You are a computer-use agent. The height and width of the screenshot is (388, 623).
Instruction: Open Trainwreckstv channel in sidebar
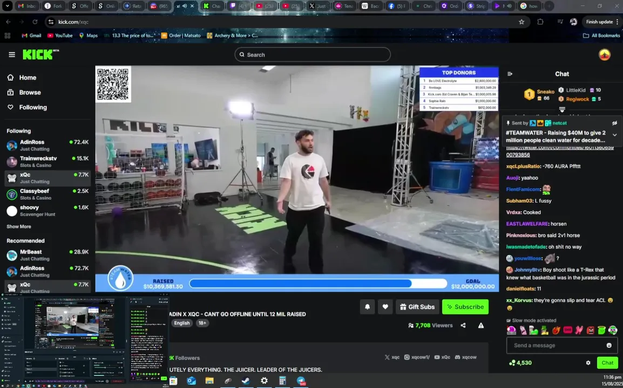coord(48,162)
